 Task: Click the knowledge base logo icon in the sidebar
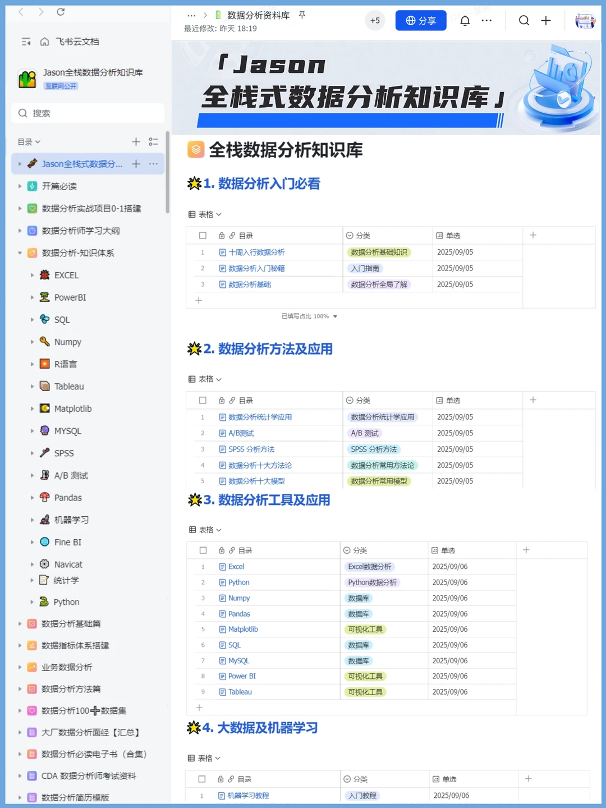tap(27, 79)
